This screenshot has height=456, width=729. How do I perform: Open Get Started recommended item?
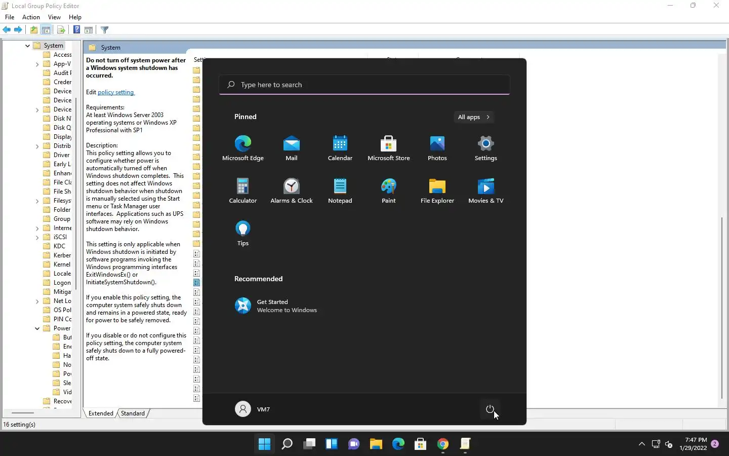[x=276, y=306]
